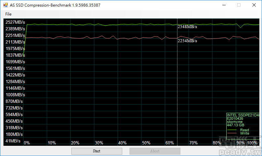The width and height of the screenshot is (262, 156).
Task: Click the 90% compression axis label
Action: [x=241, y=143]
